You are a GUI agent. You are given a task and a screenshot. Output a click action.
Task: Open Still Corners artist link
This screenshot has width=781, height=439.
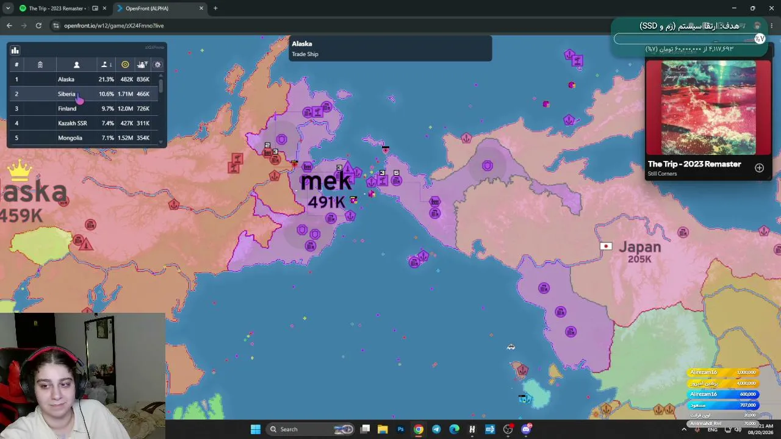[x=662, y=174]
